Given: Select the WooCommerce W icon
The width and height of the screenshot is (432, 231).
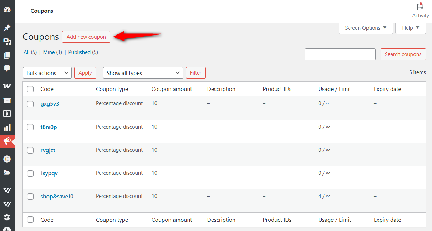Looking at the screenshot, I should tap(7, 85).
